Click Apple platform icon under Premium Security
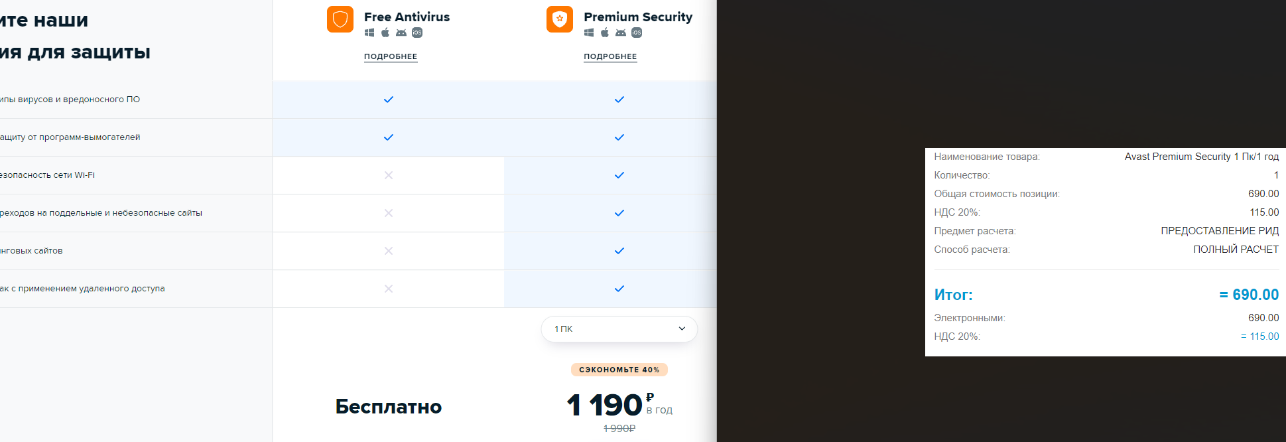The image size is (1286, 442). coord(605,33)
